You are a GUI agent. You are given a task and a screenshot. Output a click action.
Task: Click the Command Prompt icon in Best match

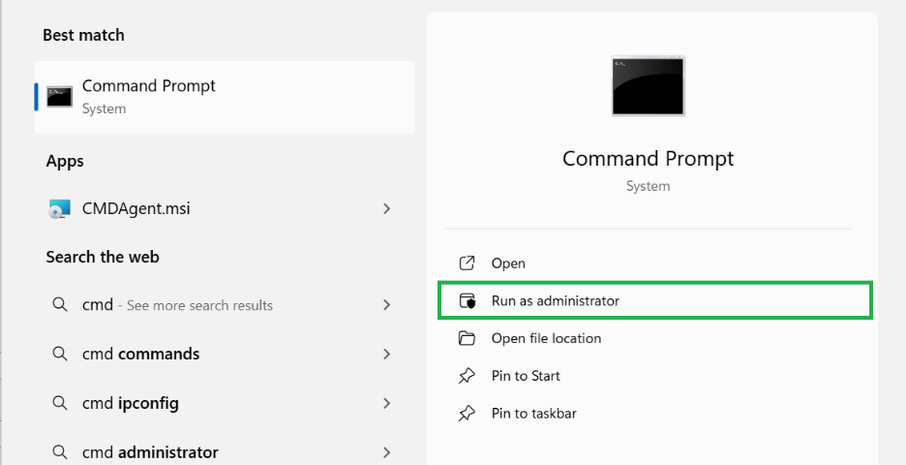(59, 97)
